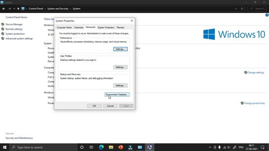Open File Explorer from taskbar
269x151 pixels.
coord(111,147)
